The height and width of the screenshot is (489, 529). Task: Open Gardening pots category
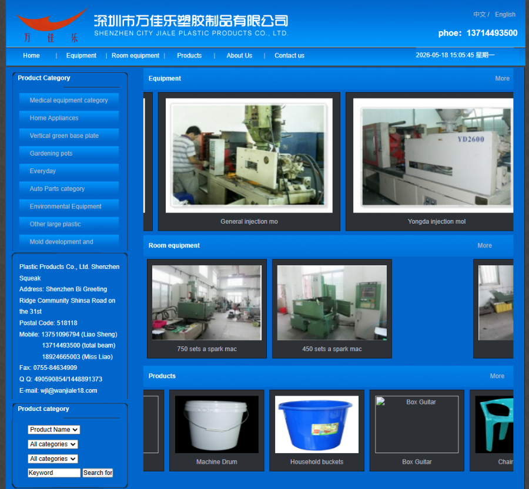(69, 153)
